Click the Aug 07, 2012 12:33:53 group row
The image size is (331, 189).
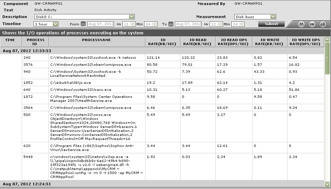[162, 51]
